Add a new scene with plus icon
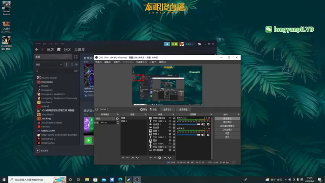The height and width of the screenshot is (183, 325). pyautogui.click(x=123, y=158)
